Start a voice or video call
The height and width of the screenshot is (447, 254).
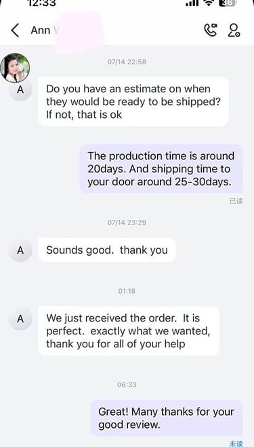pos(211,30)
